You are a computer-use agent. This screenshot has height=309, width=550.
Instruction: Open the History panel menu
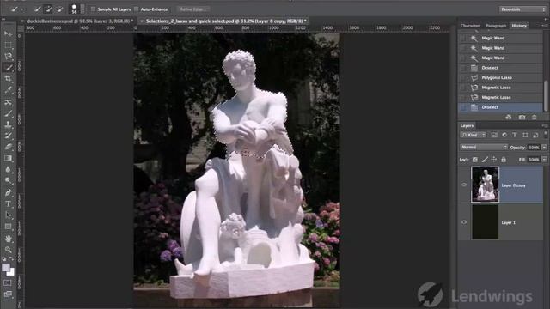click(544, 26)
